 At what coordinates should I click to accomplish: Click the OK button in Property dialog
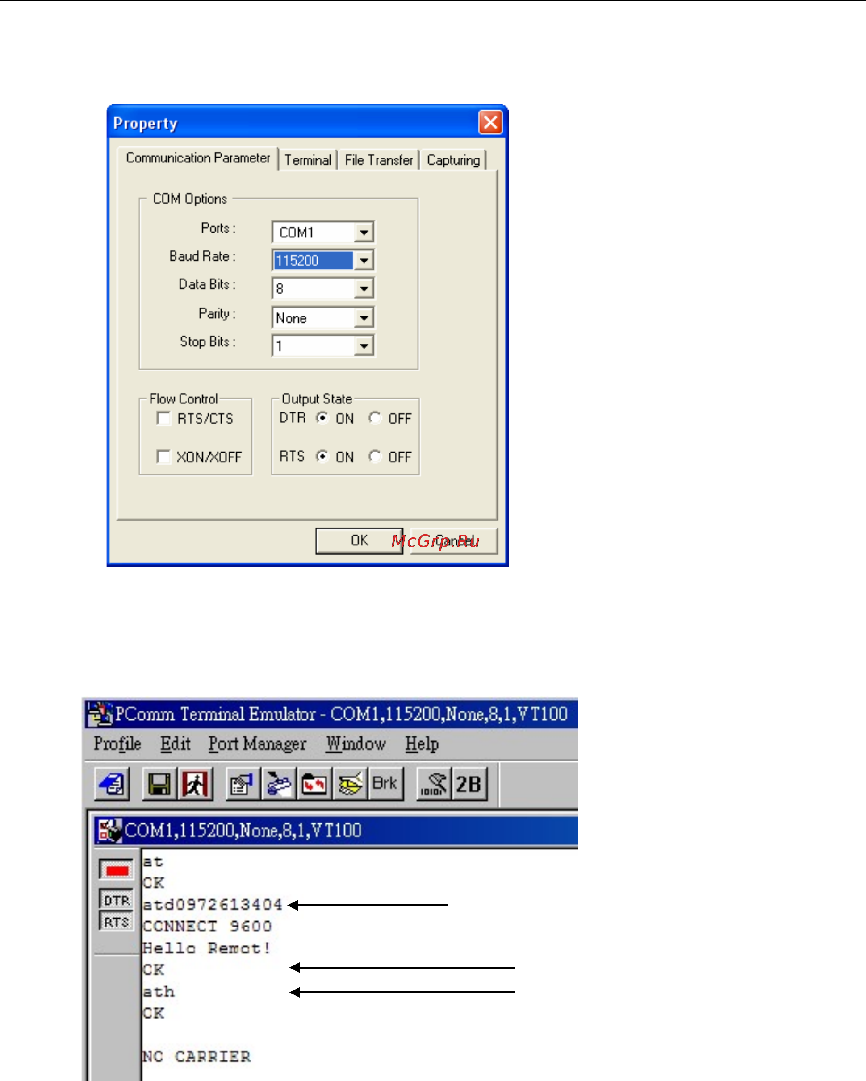(x=359, y=540)
